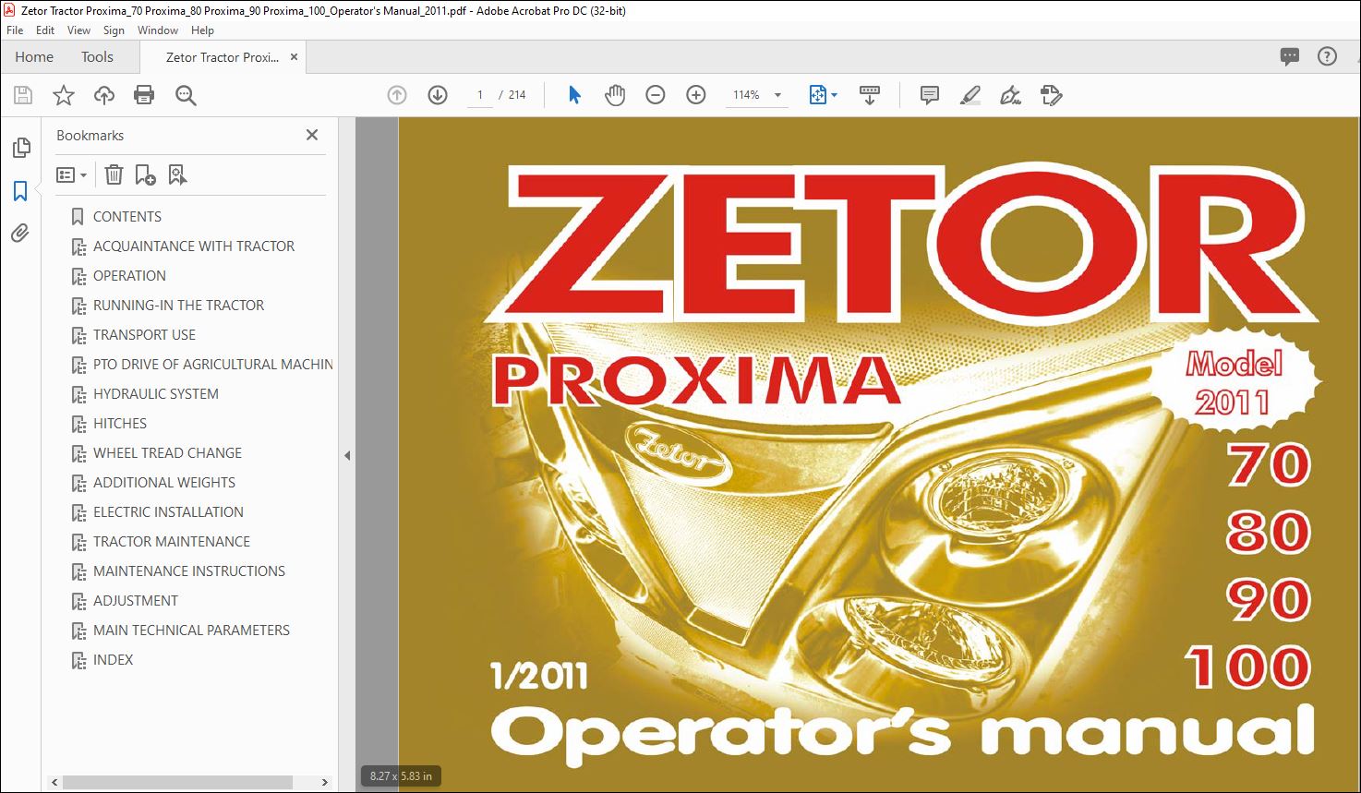1361x793 pixels.
Task: Add document to starred favorites
Action: tap(64, 95)
